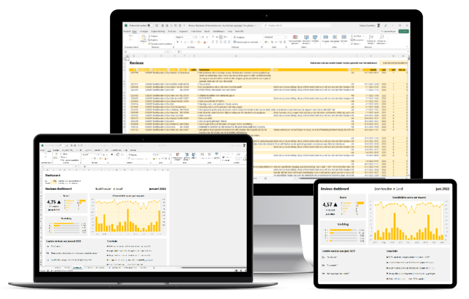Open the number format dropdown on the monitor ribbon

coord(274,37)
